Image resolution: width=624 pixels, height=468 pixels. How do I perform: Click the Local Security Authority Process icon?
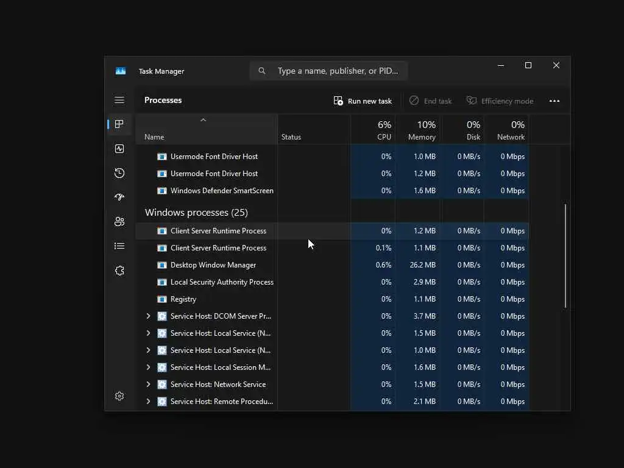pyautogui.click(x=162, y=282)
